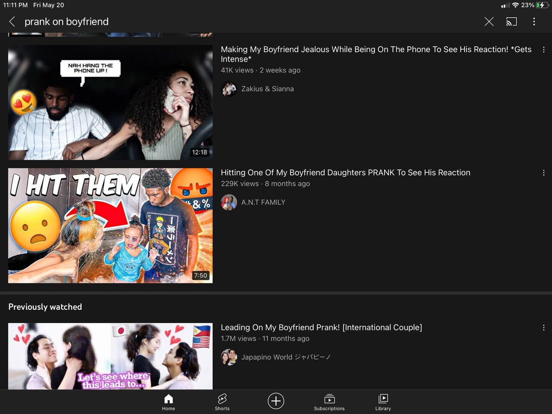The image size is (552, 414).
Task: Click the '229K views · 8 months ago' text
Action: [265, 184]
